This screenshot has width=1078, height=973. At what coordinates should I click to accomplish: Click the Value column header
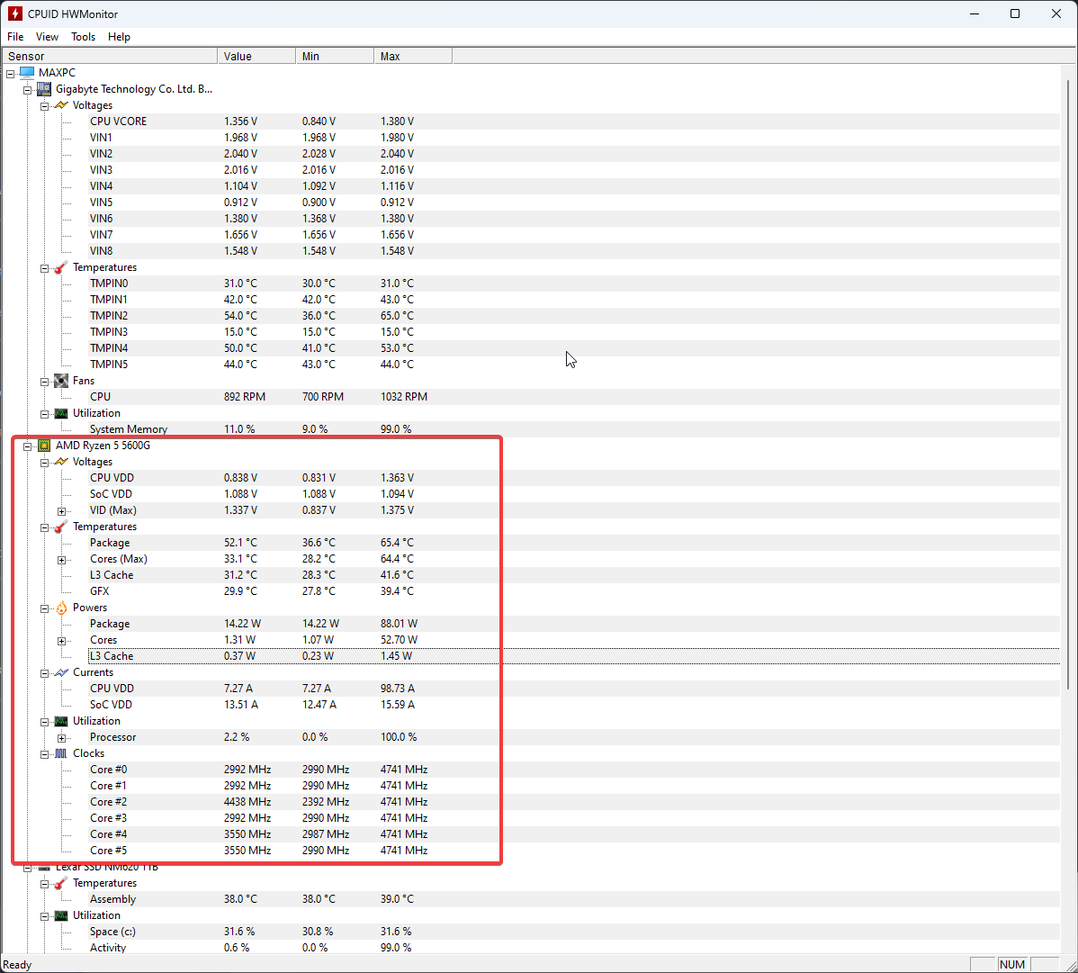(256, 57)
